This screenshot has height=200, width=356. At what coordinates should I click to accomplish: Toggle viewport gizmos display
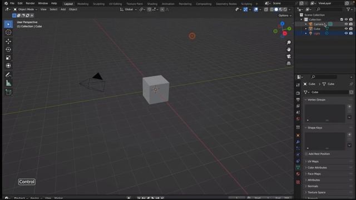coord(245,9)
